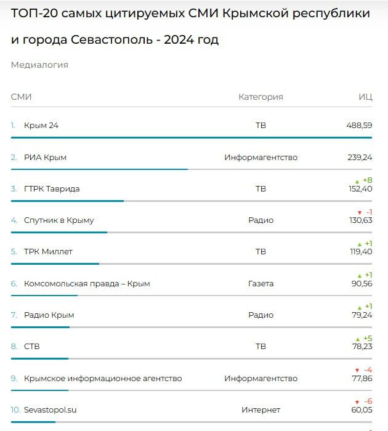Image resolution: width=388 pixels, height=431 pixels.
Task: Open the Крым 24 entry
Action: [x=41, y=126]
